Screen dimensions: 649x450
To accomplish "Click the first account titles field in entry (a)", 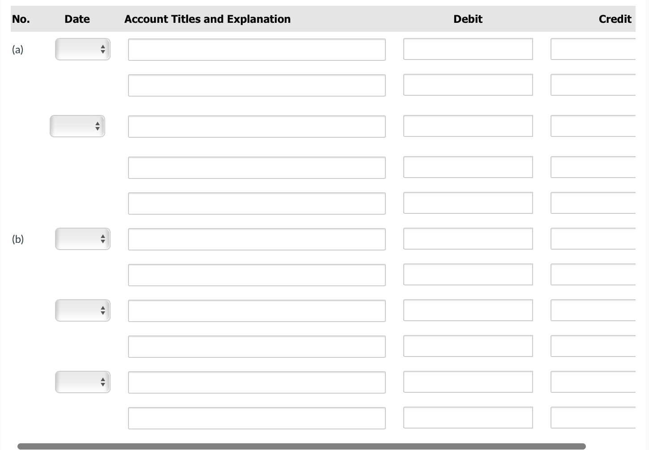I will coord(256,49).
